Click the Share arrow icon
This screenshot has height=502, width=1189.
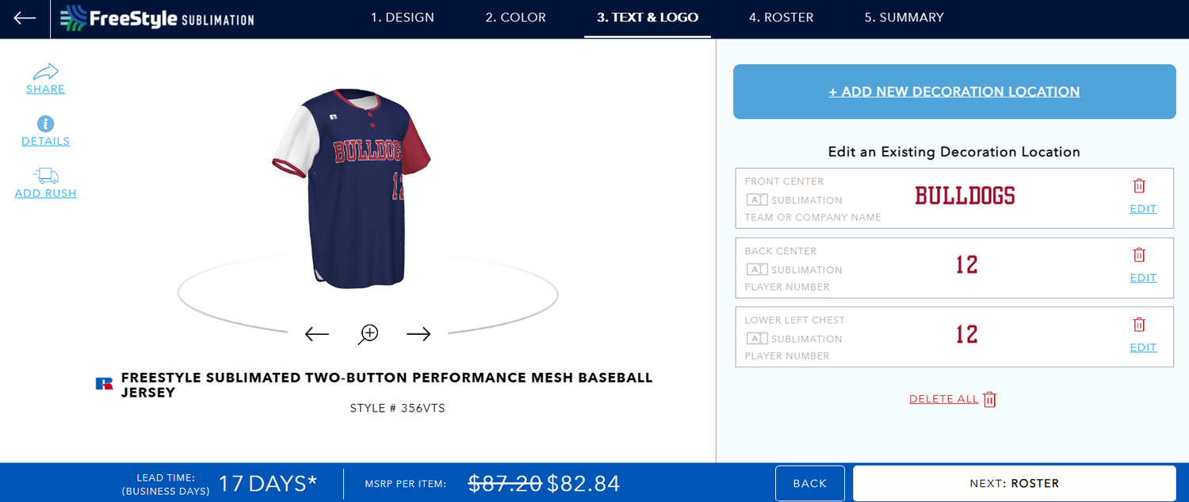(46, 71)
